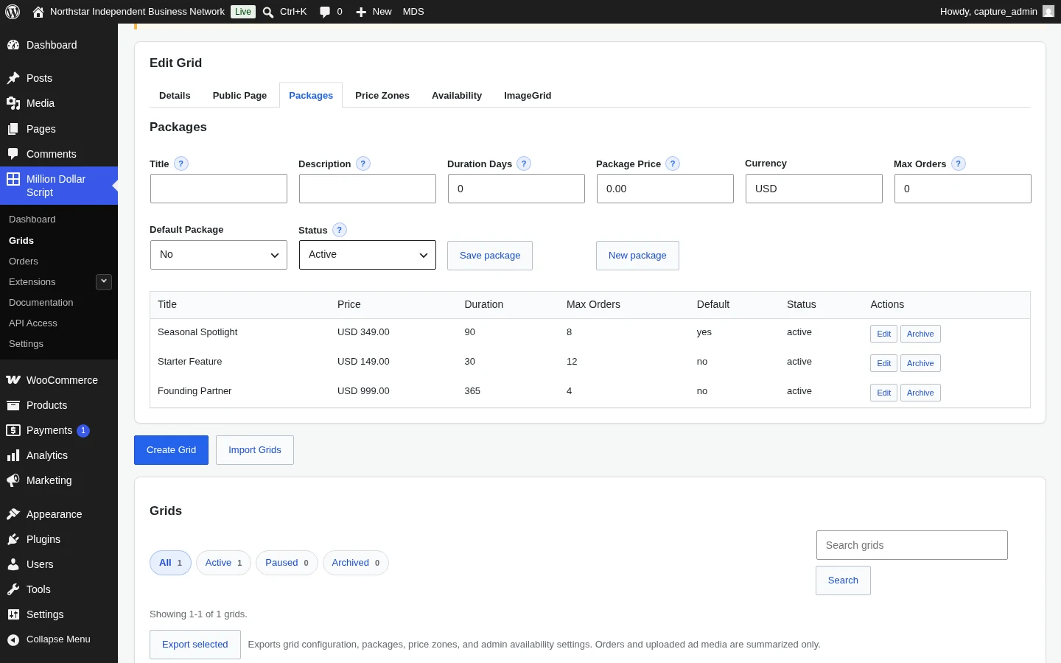Viewport: 1061px width, 663px height.
Task: Show help for the Description field
Action: 363,164
